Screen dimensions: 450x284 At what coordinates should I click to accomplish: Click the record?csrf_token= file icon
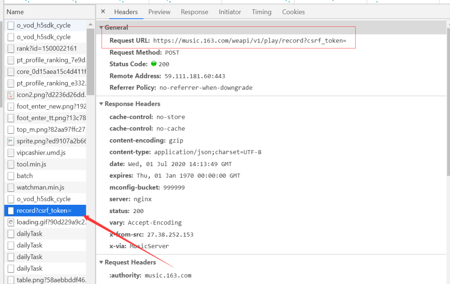11,211
